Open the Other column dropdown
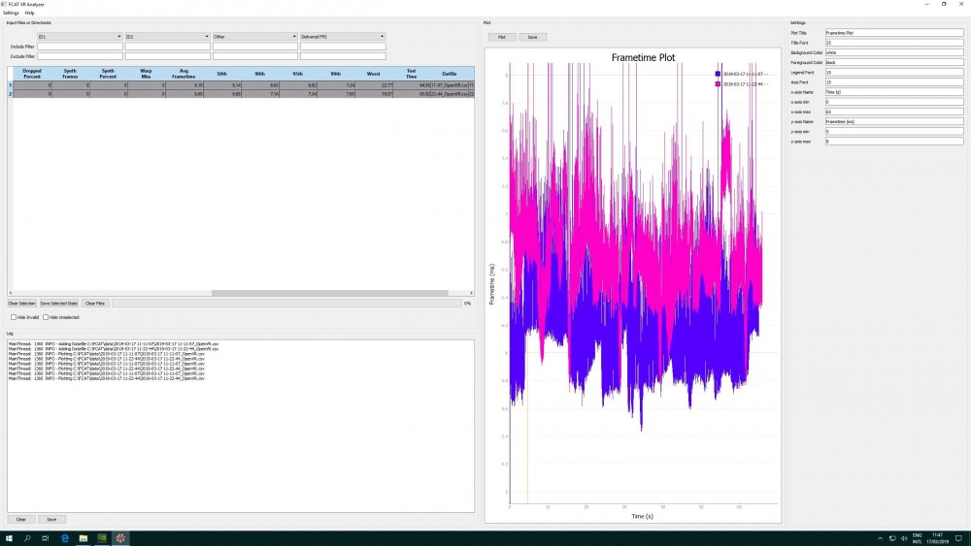The width and height of the screenshot is (971, 546). [x=254, y=37]
